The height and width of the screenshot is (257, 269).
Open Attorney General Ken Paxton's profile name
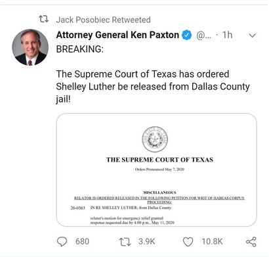(117, 35)
